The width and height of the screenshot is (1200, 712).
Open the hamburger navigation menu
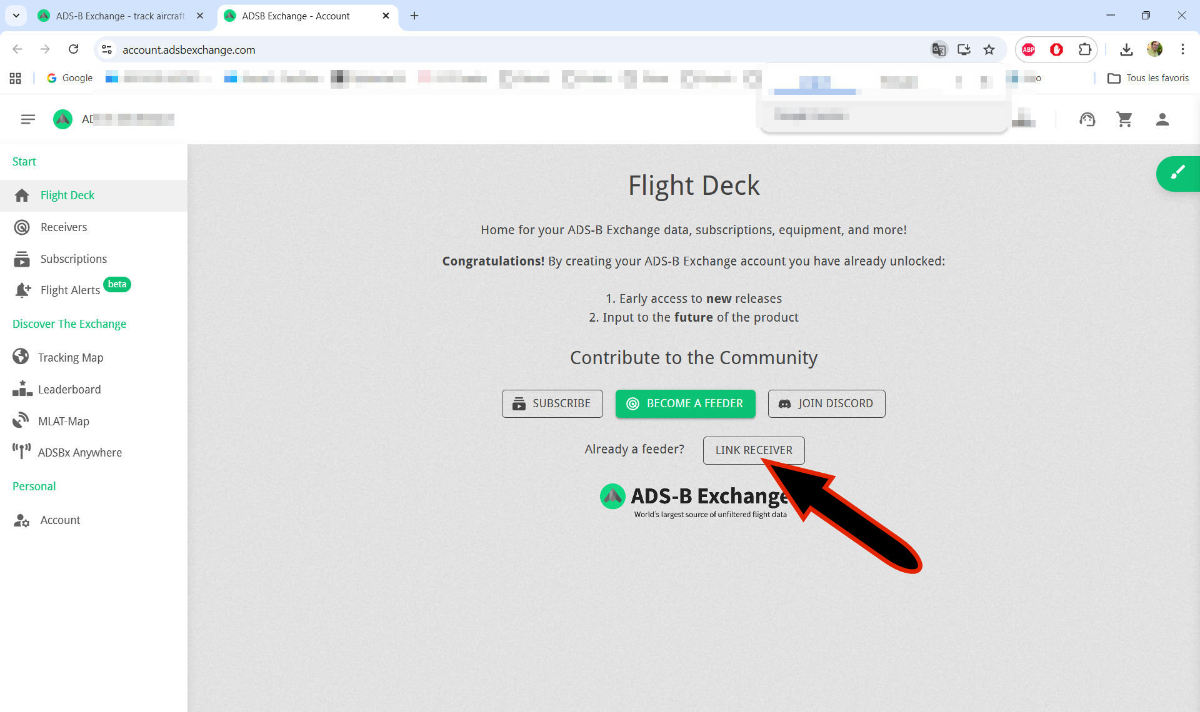[27, 119]
